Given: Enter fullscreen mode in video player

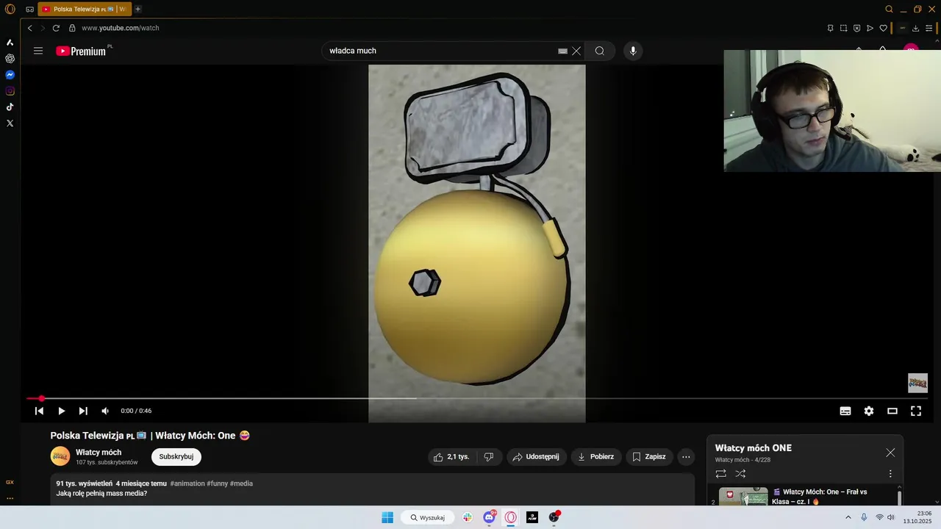Looking at the screenshot, I should pyautogui.click(x=916, y=411).
